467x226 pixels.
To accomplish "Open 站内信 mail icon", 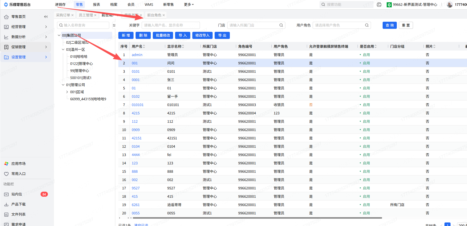I will click(x=6, y=194).
